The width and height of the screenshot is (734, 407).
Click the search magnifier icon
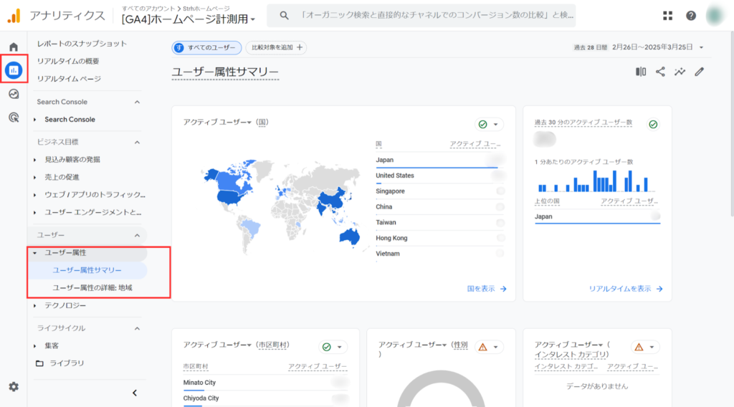click(284, 16)
